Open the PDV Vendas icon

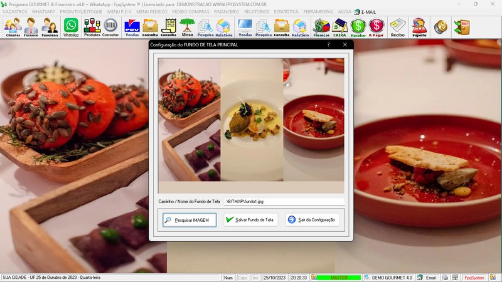tap(132, 28)
